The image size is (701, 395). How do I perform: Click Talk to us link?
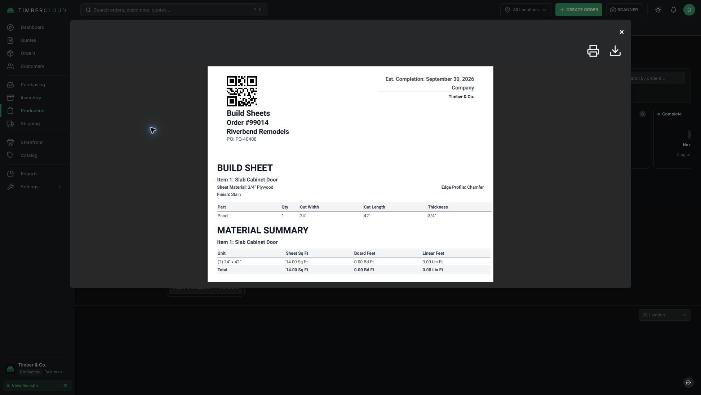click(54, 372)
